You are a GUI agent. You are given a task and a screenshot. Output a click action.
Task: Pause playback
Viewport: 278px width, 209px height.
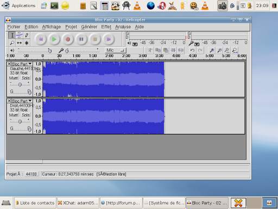(x=81, y=39)
